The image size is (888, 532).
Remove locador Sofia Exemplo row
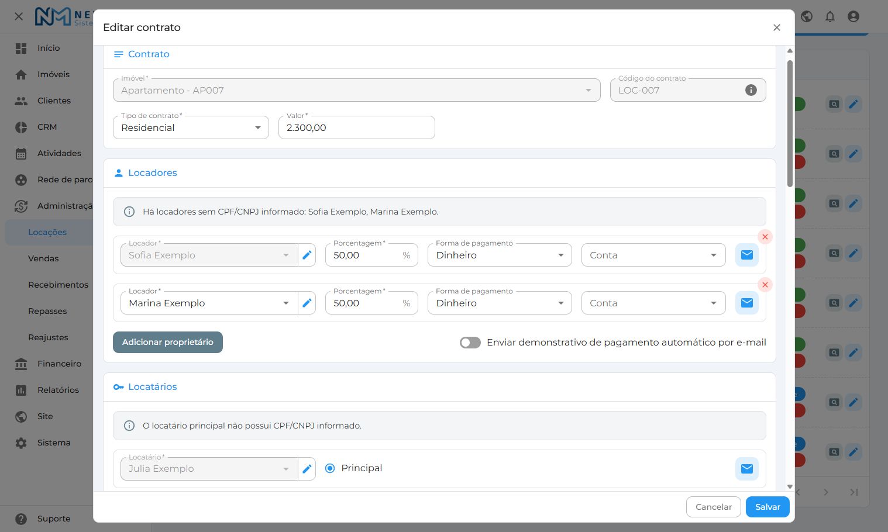[x=765, y=237]
